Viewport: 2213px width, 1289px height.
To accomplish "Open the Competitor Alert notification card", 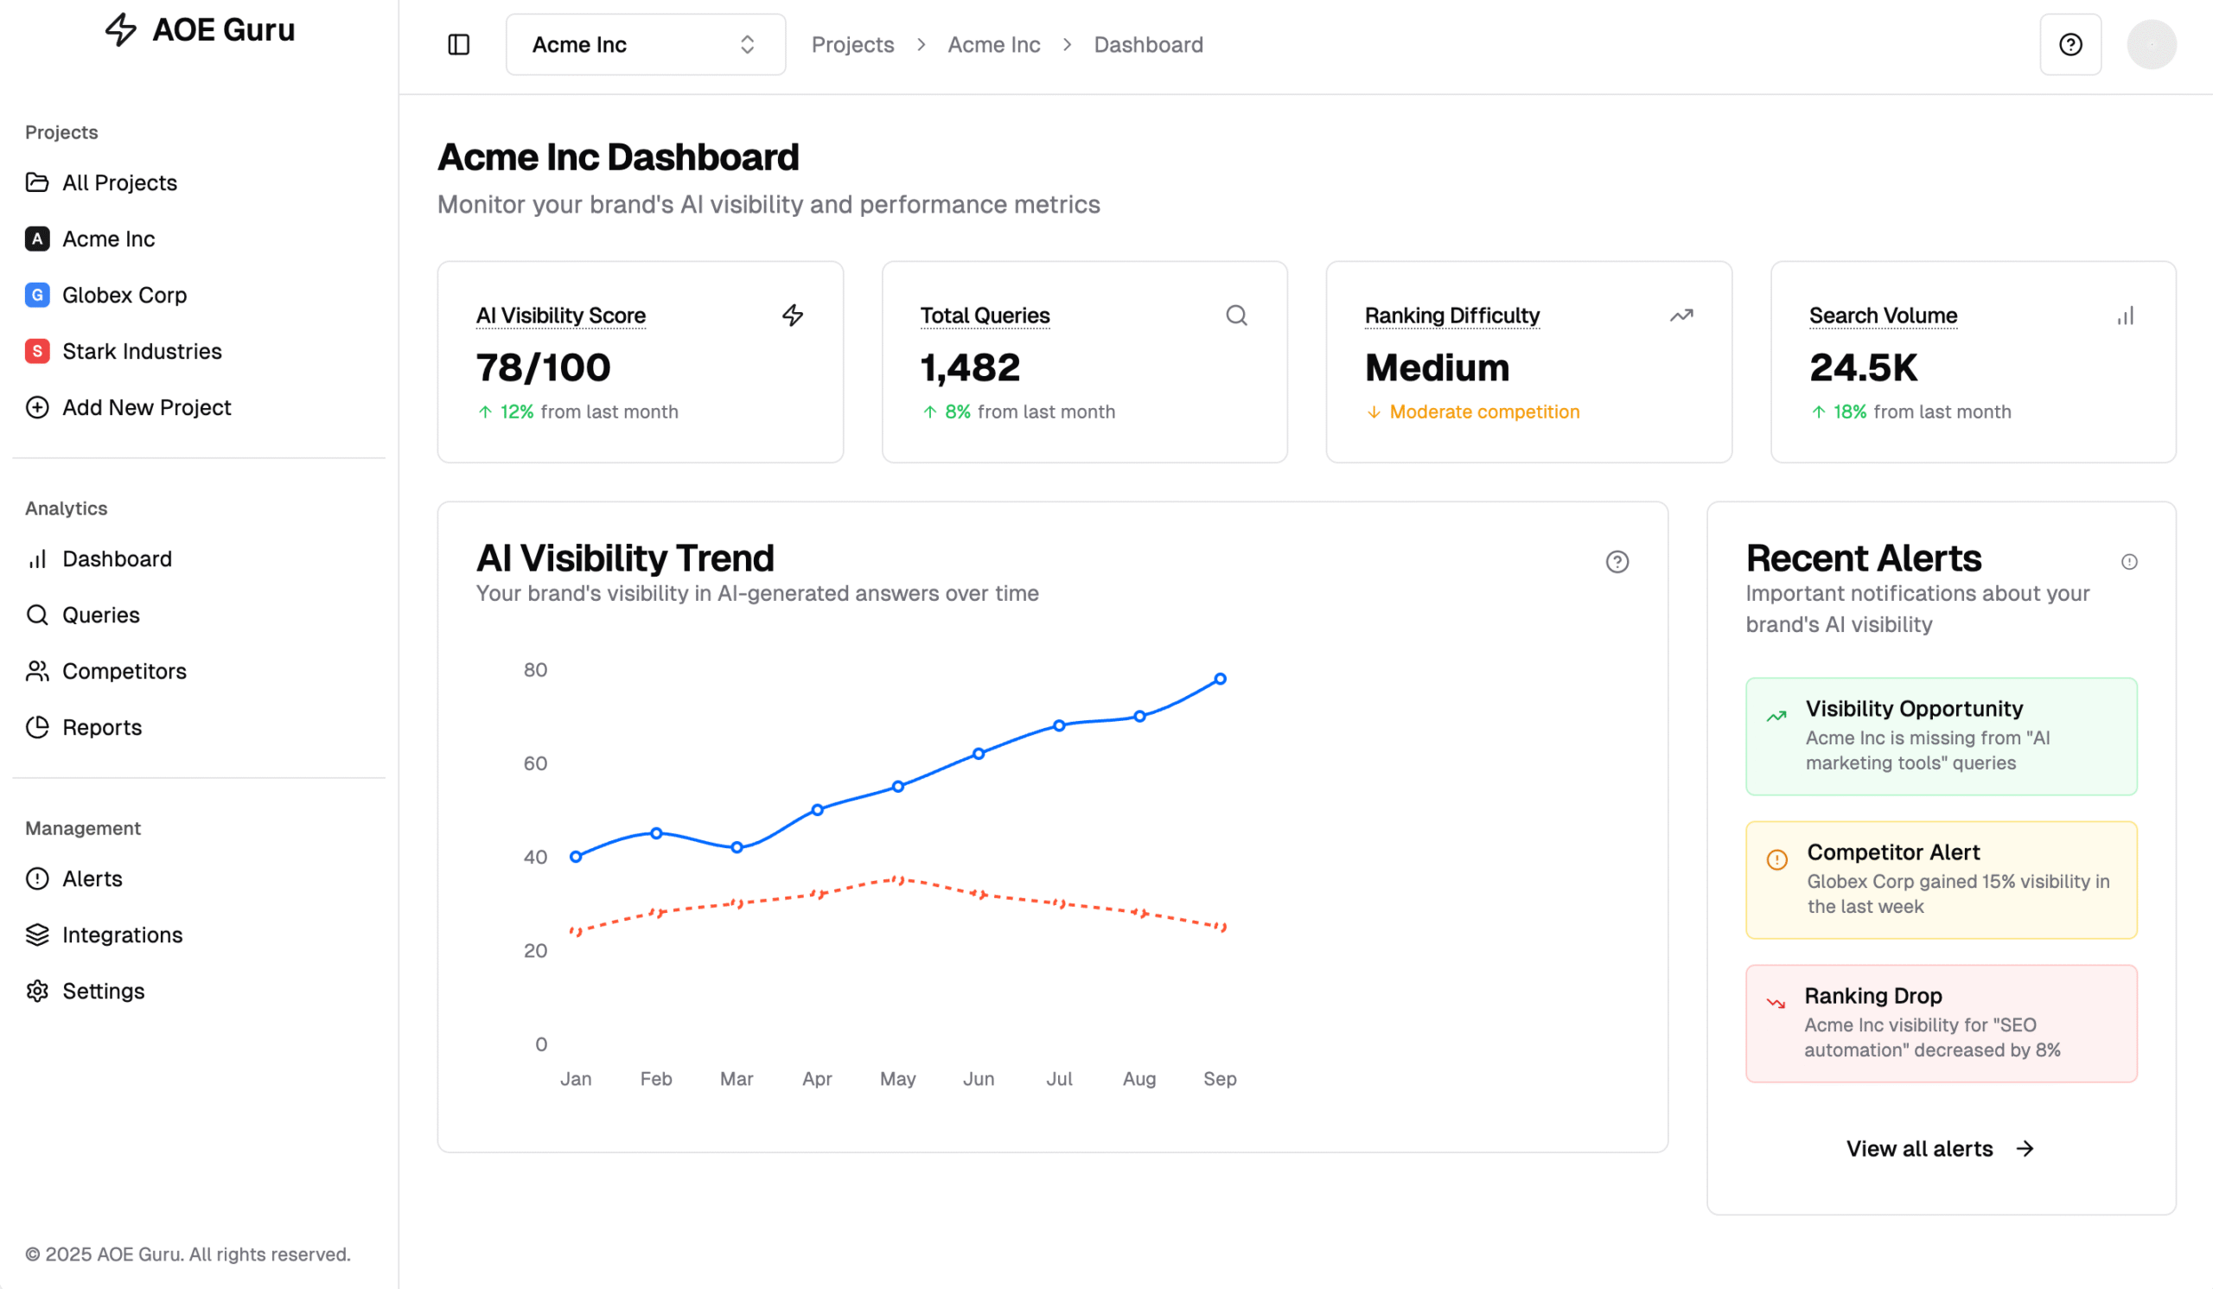I will [1941, 880].
